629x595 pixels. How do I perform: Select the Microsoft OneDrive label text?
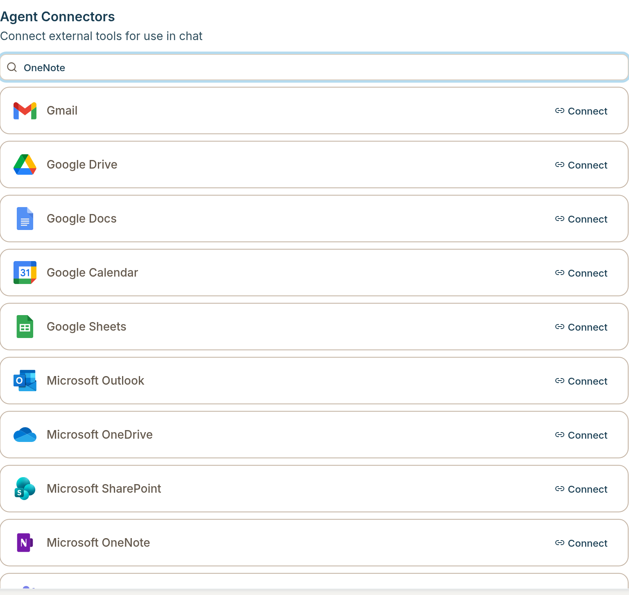click(x=100, y=435)
